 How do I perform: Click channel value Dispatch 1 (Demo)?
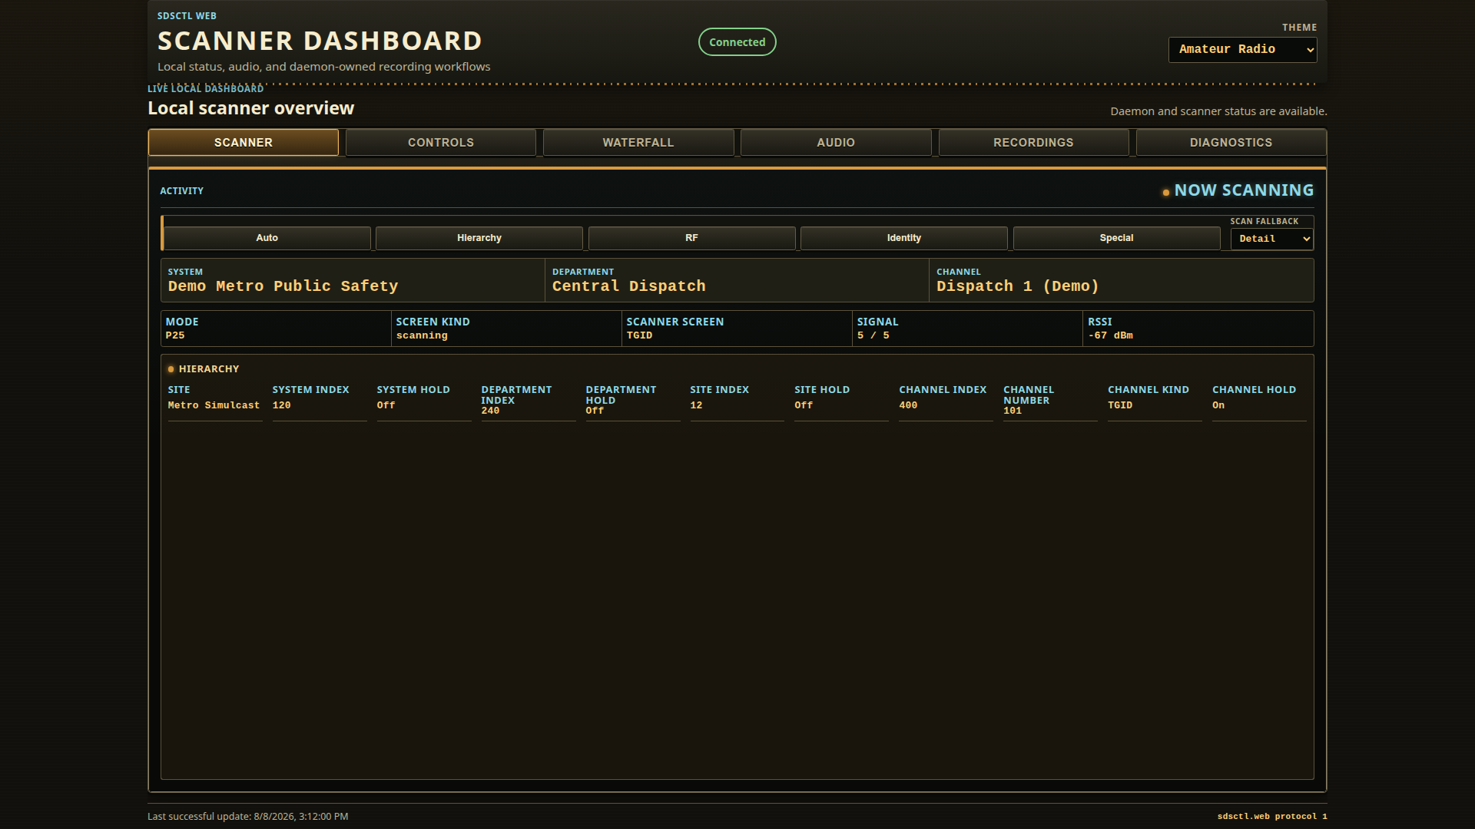[x=1017, y=286]
